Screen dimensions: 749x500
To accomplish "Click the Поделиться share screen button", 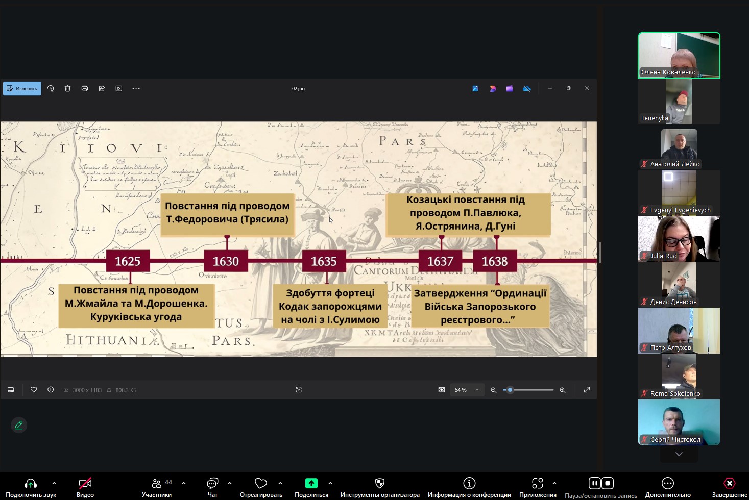I will click(x=311, y=486).
